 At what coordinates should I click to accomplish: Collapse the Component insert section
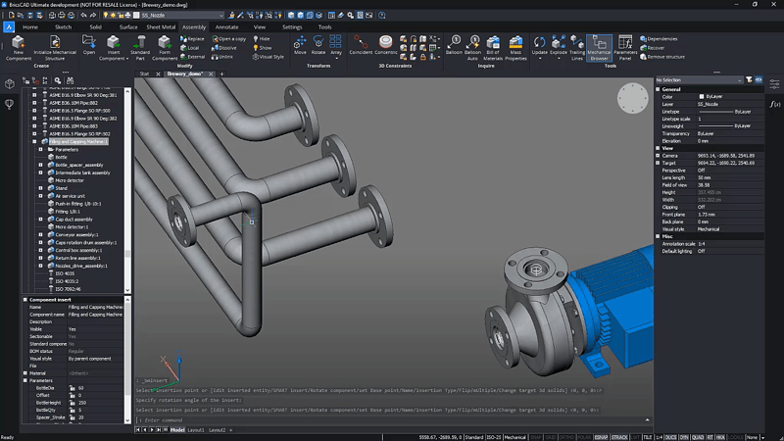point(25,300)
